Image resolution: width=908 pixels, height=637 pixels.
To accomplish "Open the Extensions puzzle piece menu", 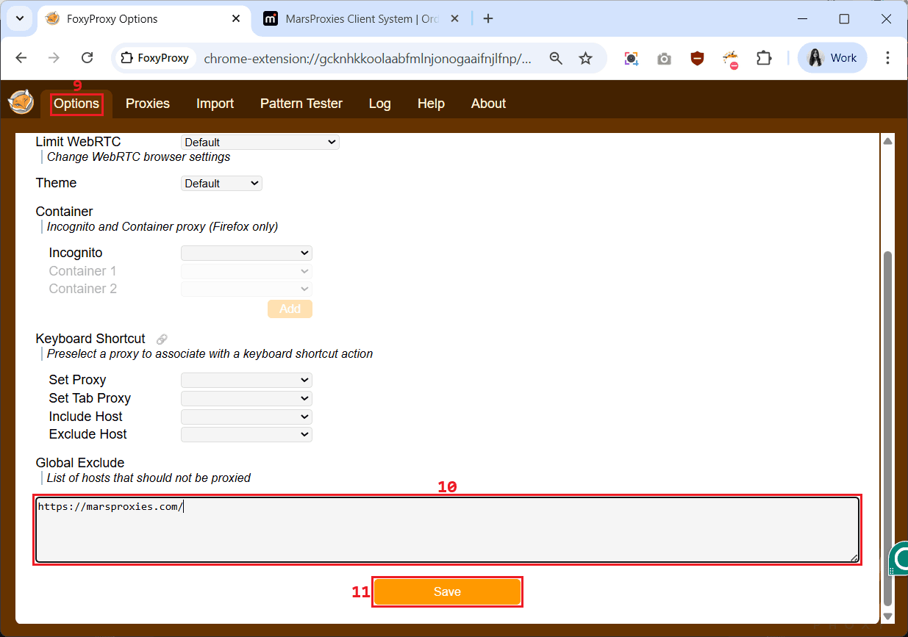I will point(765,59).
